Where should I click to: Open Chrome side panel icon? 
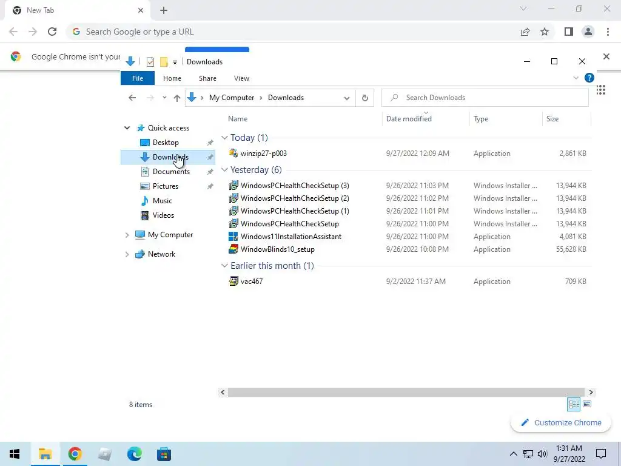[x=569, y=32]
